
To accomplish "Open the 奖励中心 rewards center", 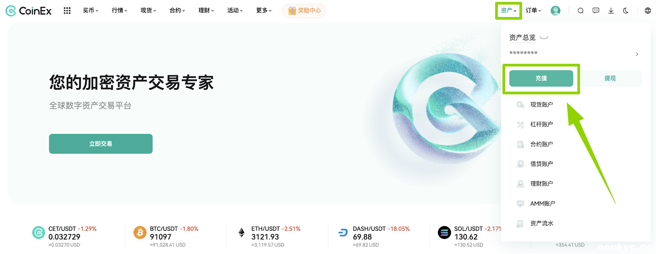I will click(304, 11).
